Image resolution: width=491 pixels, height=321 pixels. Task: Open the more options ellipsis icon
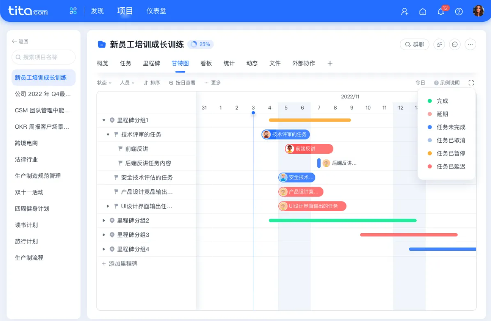pos(470,44)
